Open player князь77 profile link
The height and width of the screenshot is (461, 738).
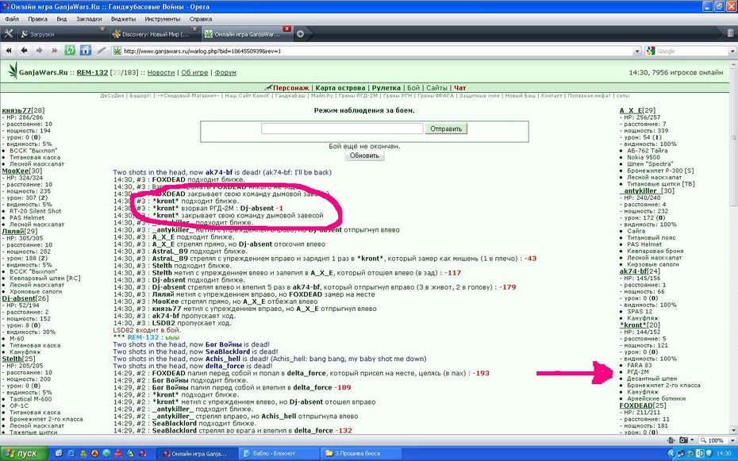point(17,110)
